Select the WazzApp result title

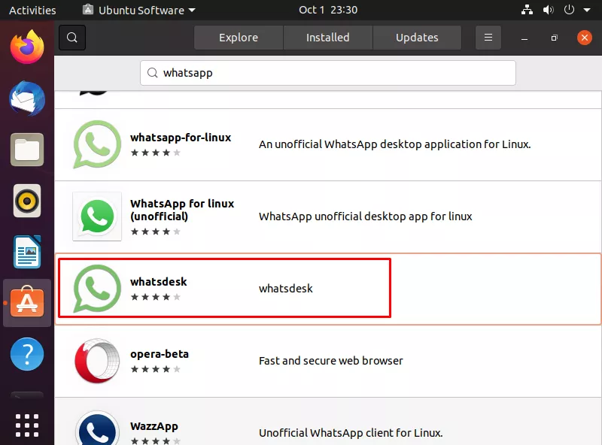point(154,426)
